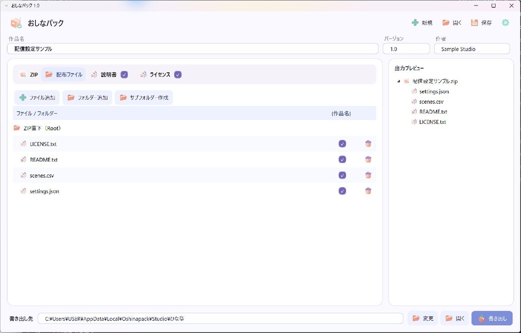Click the file icon beside LICENSE.txt in list
Screen dimensions: 521x333
pyautogui.click(x=23, y=144)
